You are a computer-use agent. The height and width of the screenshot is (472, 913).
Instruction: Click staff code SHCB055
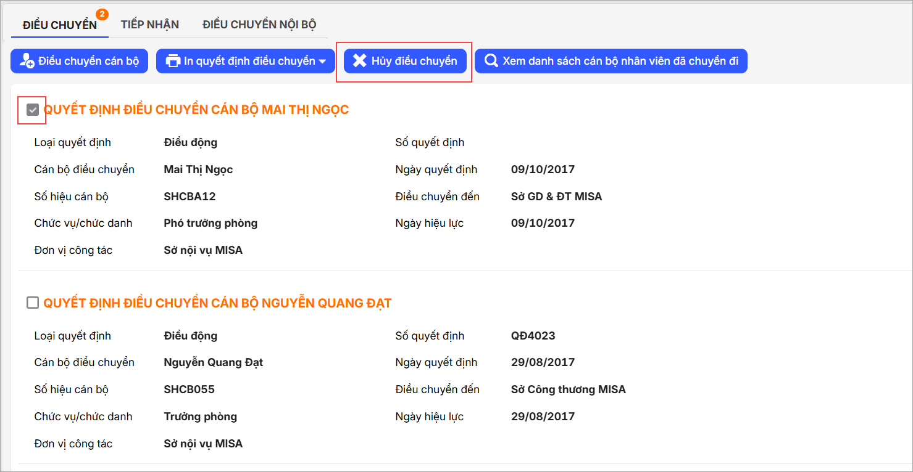[189, 389]
